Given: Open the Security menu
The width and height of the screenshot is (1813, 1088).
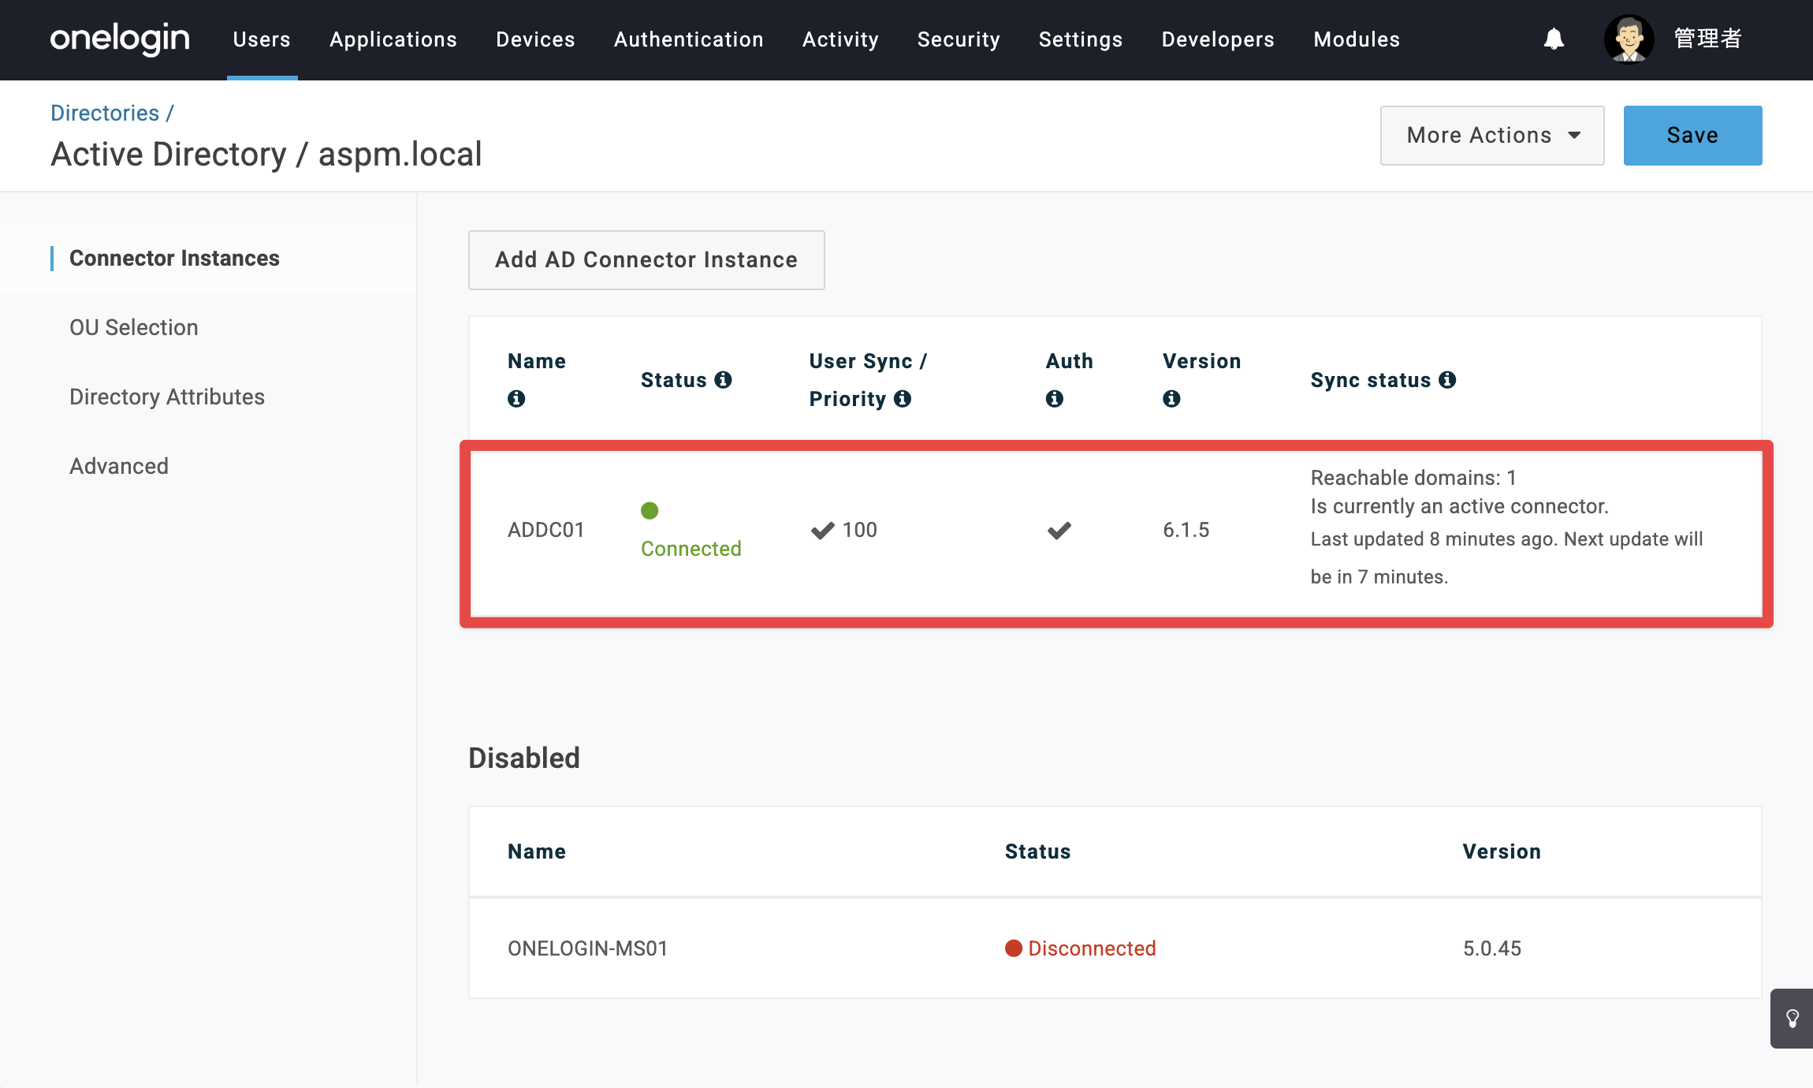Looking at the screenshot, I should (x=959, y=39).
